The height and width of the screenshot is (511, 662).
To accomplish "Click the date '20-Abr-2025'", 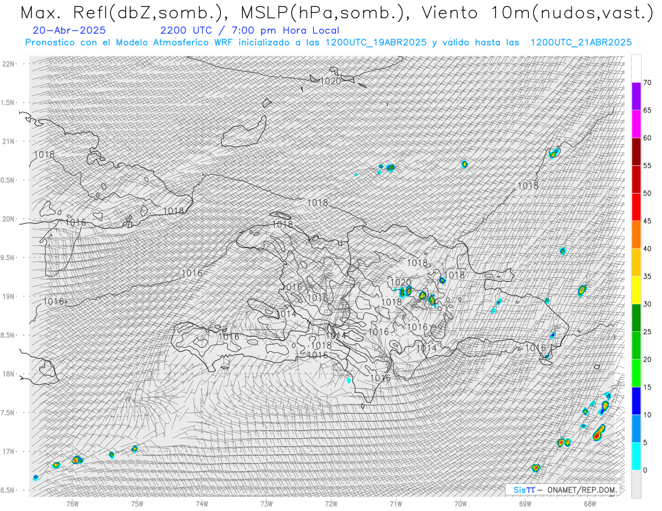I will tap(70, 30).
